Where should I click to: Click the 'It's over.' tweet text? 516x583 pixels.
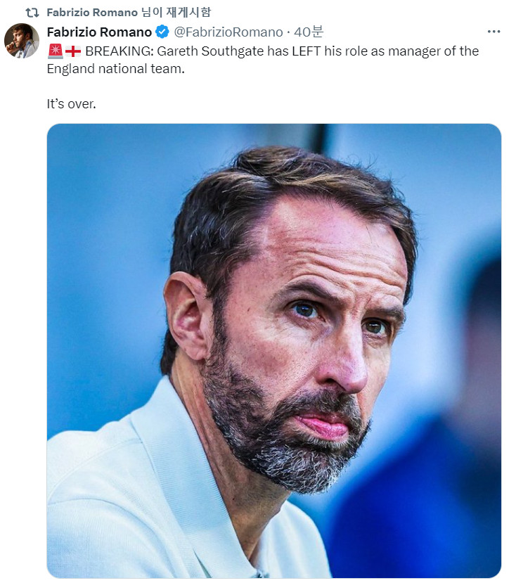tap(72, 104)
